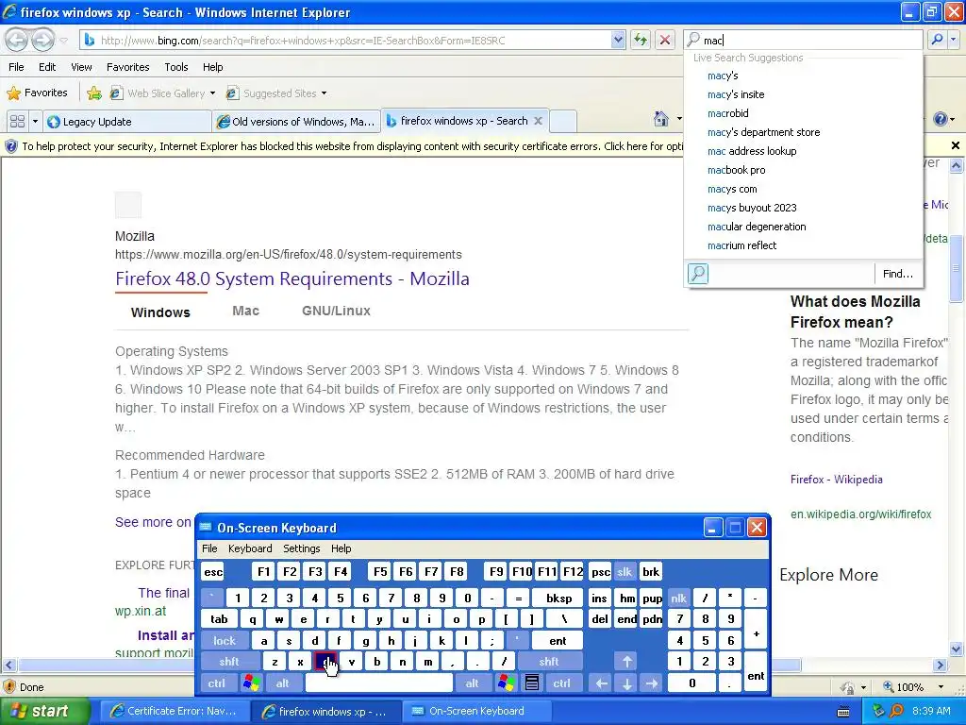This screenshot has height=725, width=966.
Task: Click the Stop loading red X icon
Action: click(x=665, y=40)
